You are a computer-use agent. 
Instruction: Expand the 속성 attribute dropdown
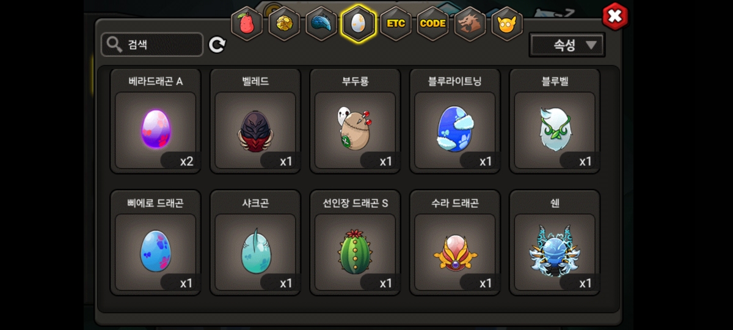click(x=566, y=45)
